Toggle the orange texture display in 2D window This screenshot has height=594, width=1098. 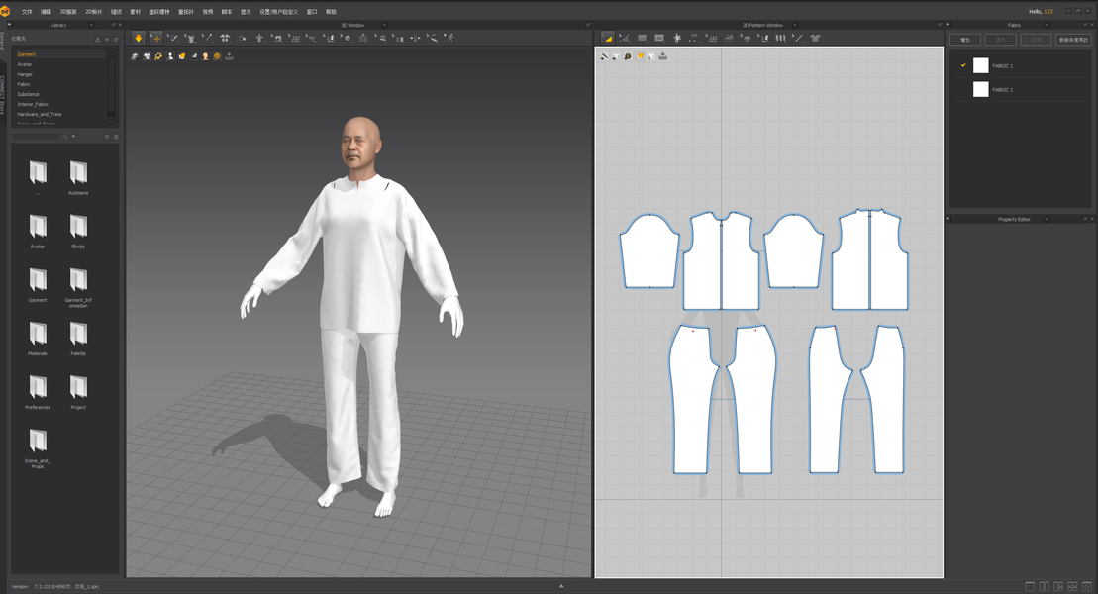[640, 56]
